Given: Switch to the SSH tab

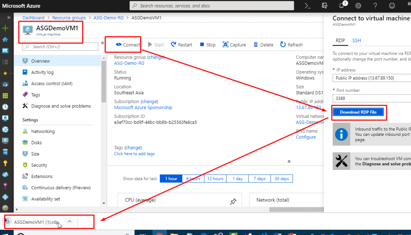Looking at the screenshot, I should click(356, 41).
